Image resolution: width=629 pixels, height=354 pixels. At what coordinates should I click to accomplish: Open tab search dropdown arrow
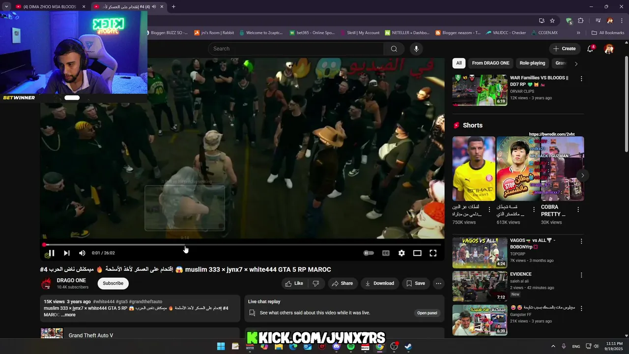pyautogui.click(x=6, y=7)
